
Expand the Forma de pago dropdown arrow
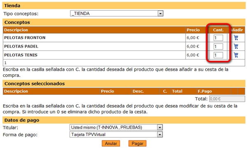click(160, 135)
